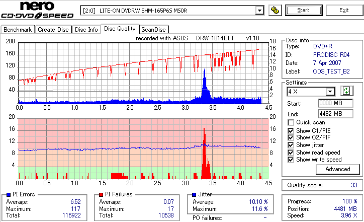Image resolution: width=364 pixels, height=222 pixels.
Task: Open the scan speed dropdown arrow
Action: tap(330, 92)
